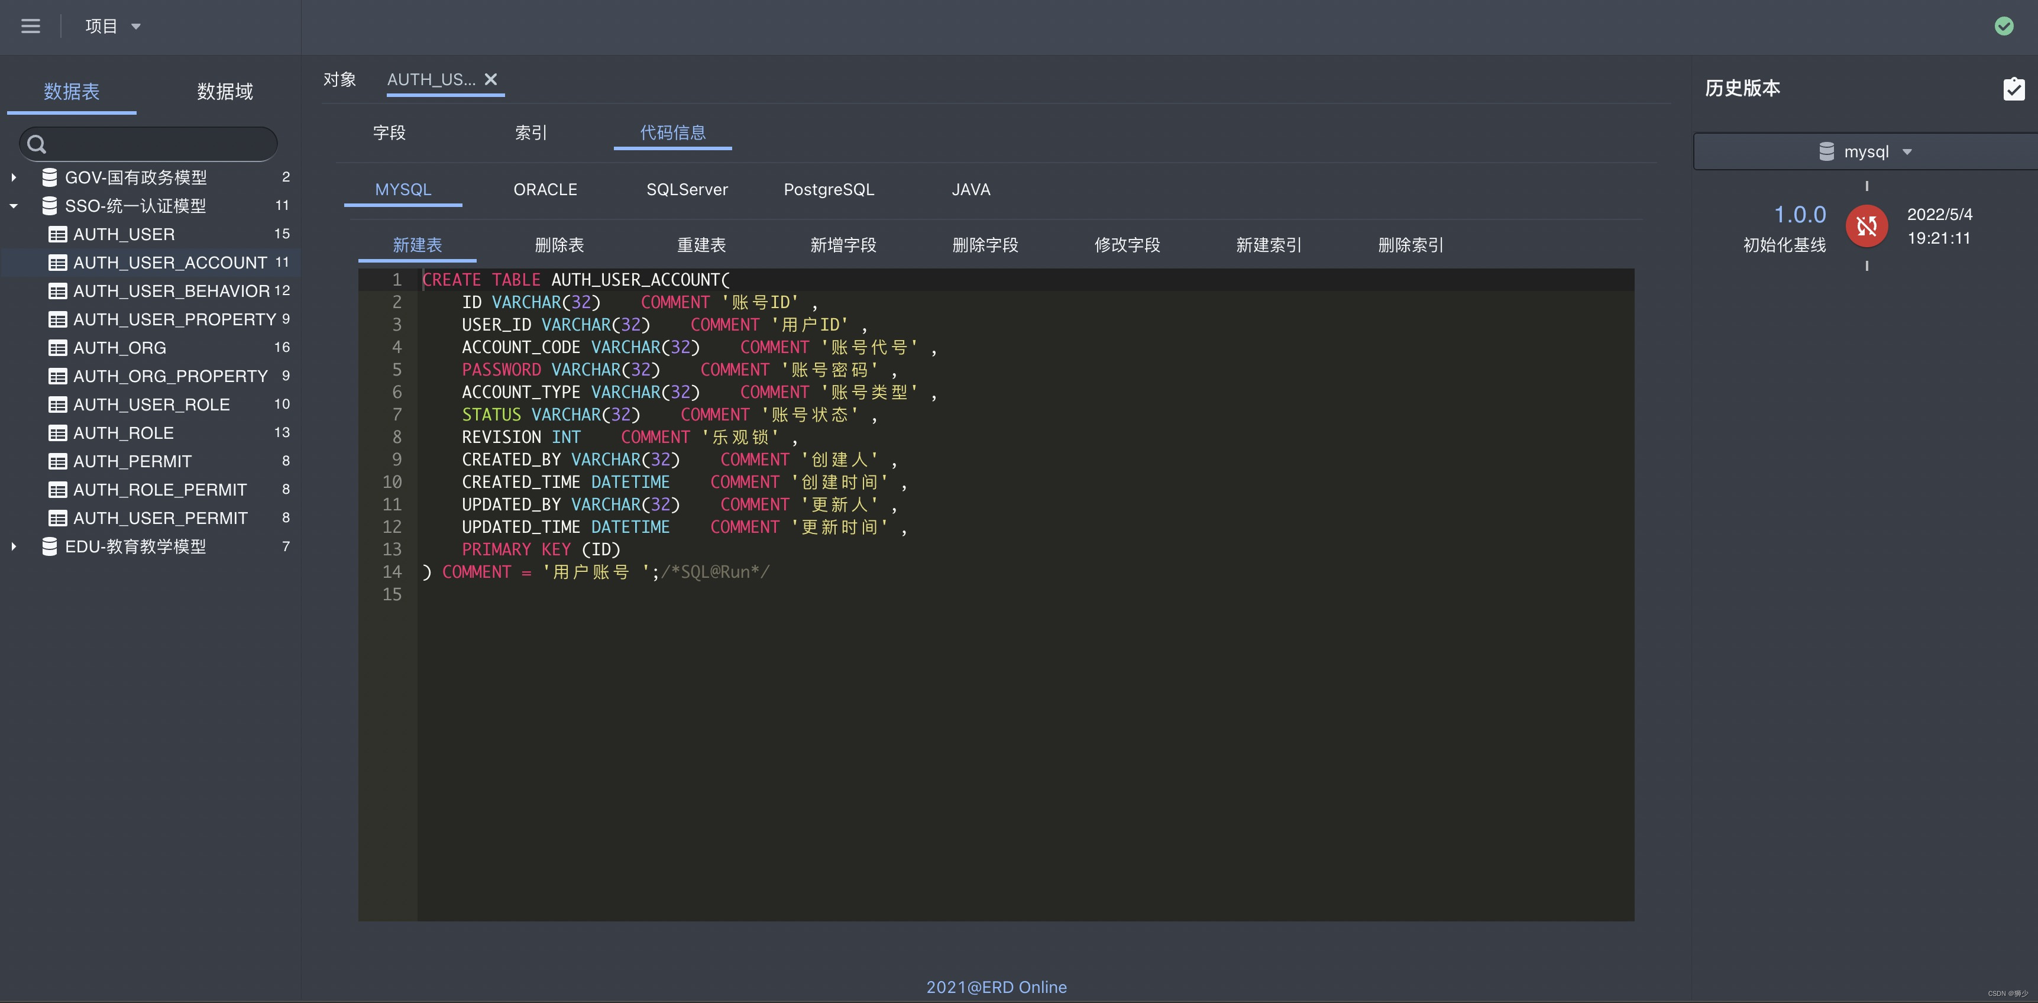Close the AUTH_US... tab
The image size is (2038, 1003).
490,79
